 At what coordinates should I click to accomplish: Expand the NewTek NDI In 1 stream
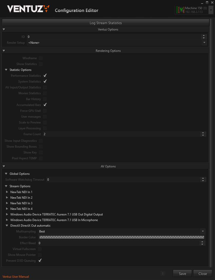coord(7,192)
